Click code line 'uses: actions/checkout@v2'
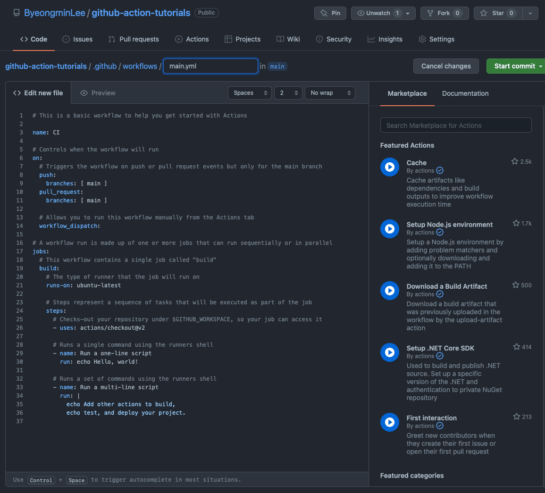Image resolution: width=545 pixels, height=493 pixels. (x=99, y=327)
